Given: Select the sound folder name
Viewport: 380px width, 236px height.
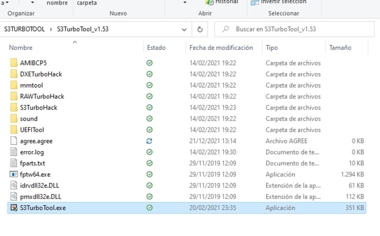Looking at the screenshot, I should (29, 119).
